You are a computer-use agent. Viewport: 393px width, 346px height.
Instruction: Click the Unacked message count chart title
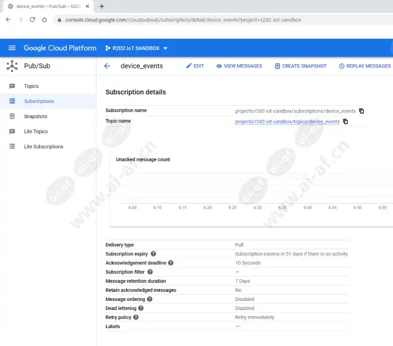tap(143, 159)
